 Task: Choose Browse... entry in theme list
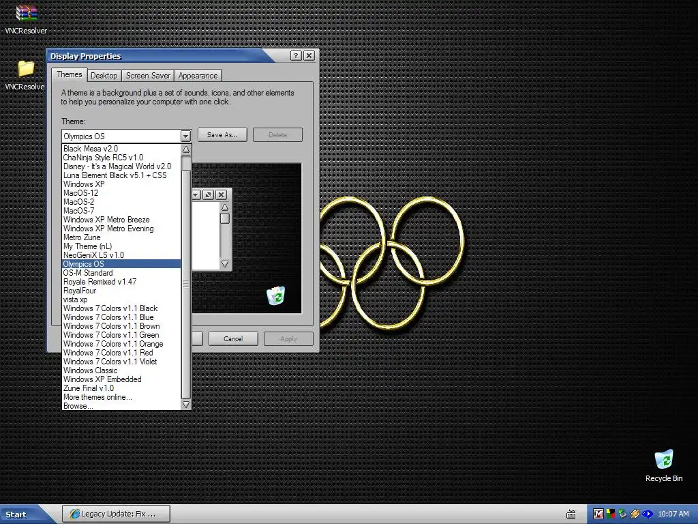pyautogui.click(x=121, y=406)
